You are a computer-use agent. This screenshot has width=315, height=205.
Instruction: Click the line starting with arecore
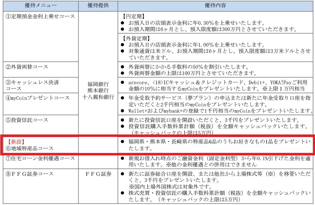point(218,82)
